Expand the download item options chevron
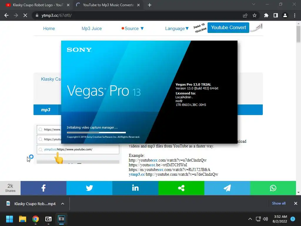 [x=63, y=204]
